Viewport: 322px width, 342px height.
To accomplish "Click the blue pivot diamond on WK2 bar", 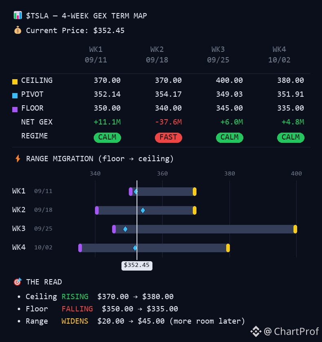I will [x=143, y=211].
